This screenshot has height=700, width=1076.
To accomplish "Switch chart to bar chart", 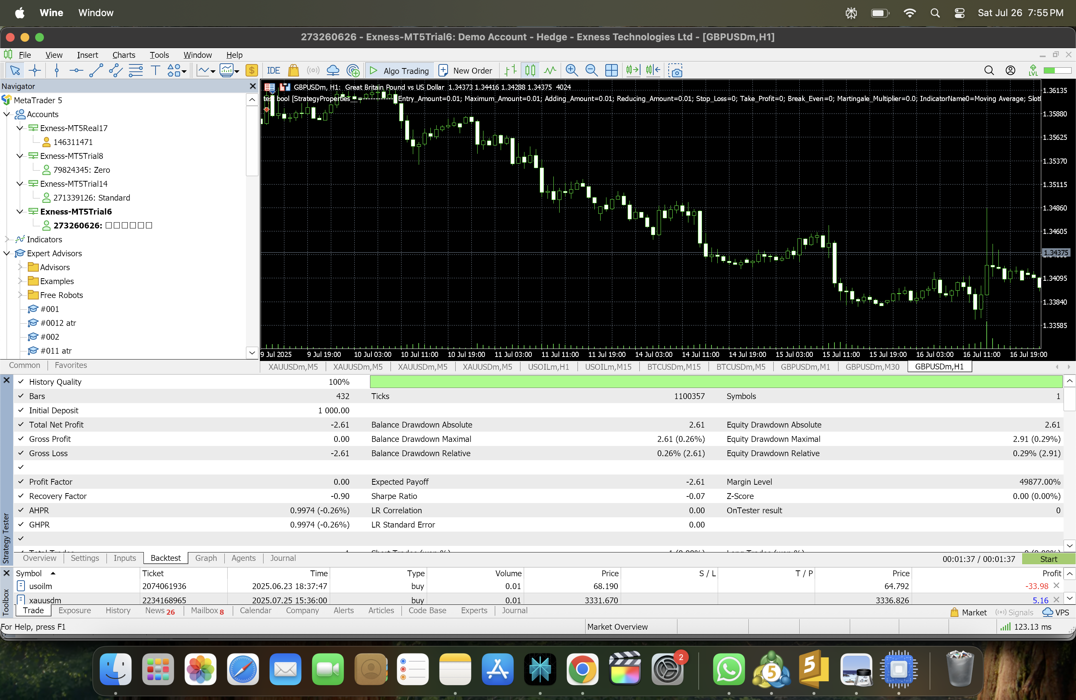I will 511,71.
